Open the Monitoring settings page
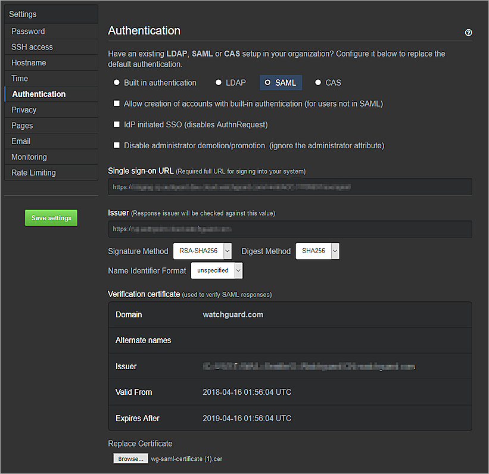The image size is (489, 474). [29, 157]
